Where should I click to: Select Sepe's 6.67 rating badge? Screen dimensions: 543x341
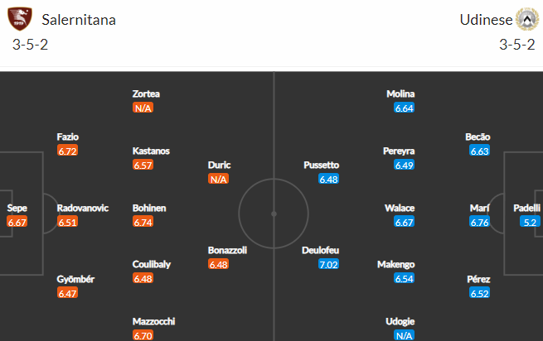point(17,222)
